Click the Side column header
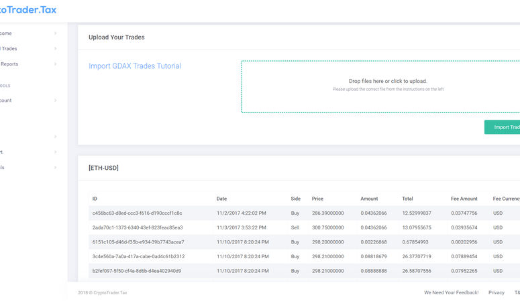This screenshot has height=301, width=520. pyautogui.click(x=295, y=199)
